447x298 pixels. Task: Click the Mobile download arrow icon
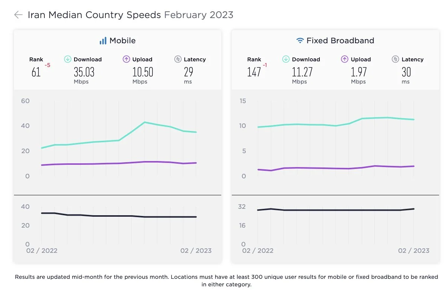click(68, 59)
